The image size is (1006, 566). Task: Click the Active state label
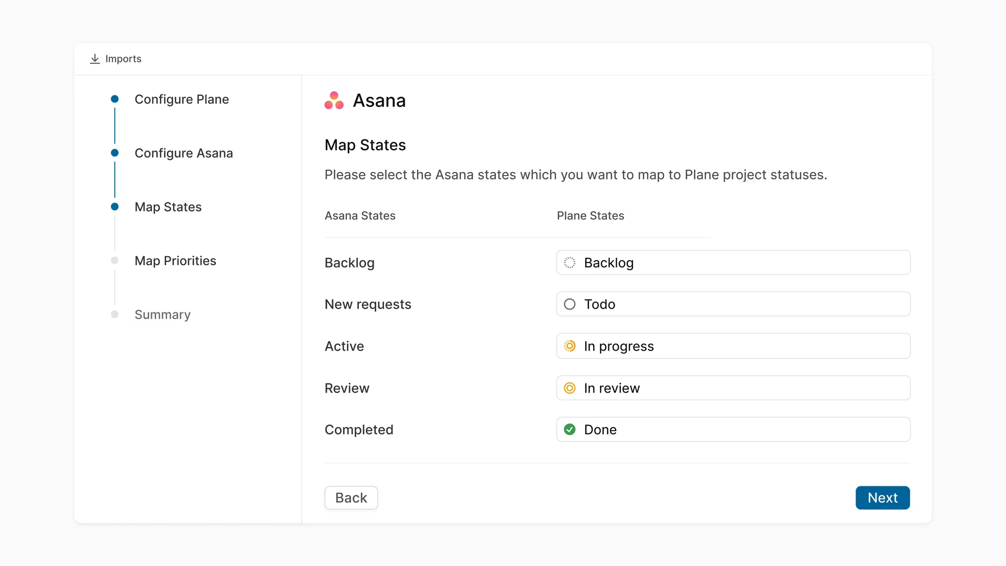[x=344, y=346]
